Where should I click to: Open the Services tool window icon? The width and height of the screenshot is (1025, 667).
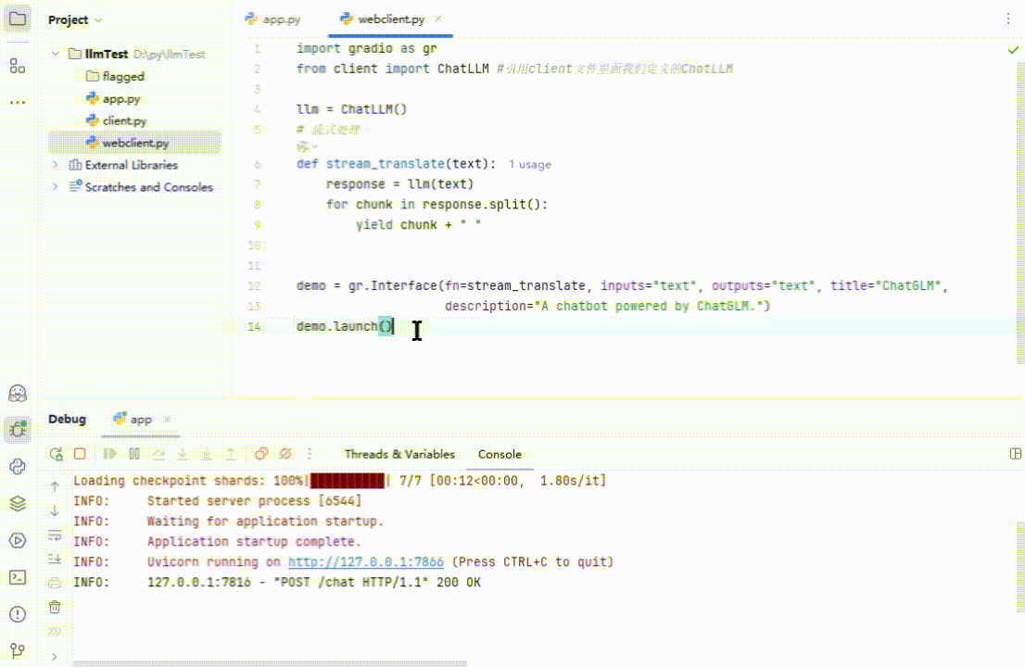(x=18, y=540)
